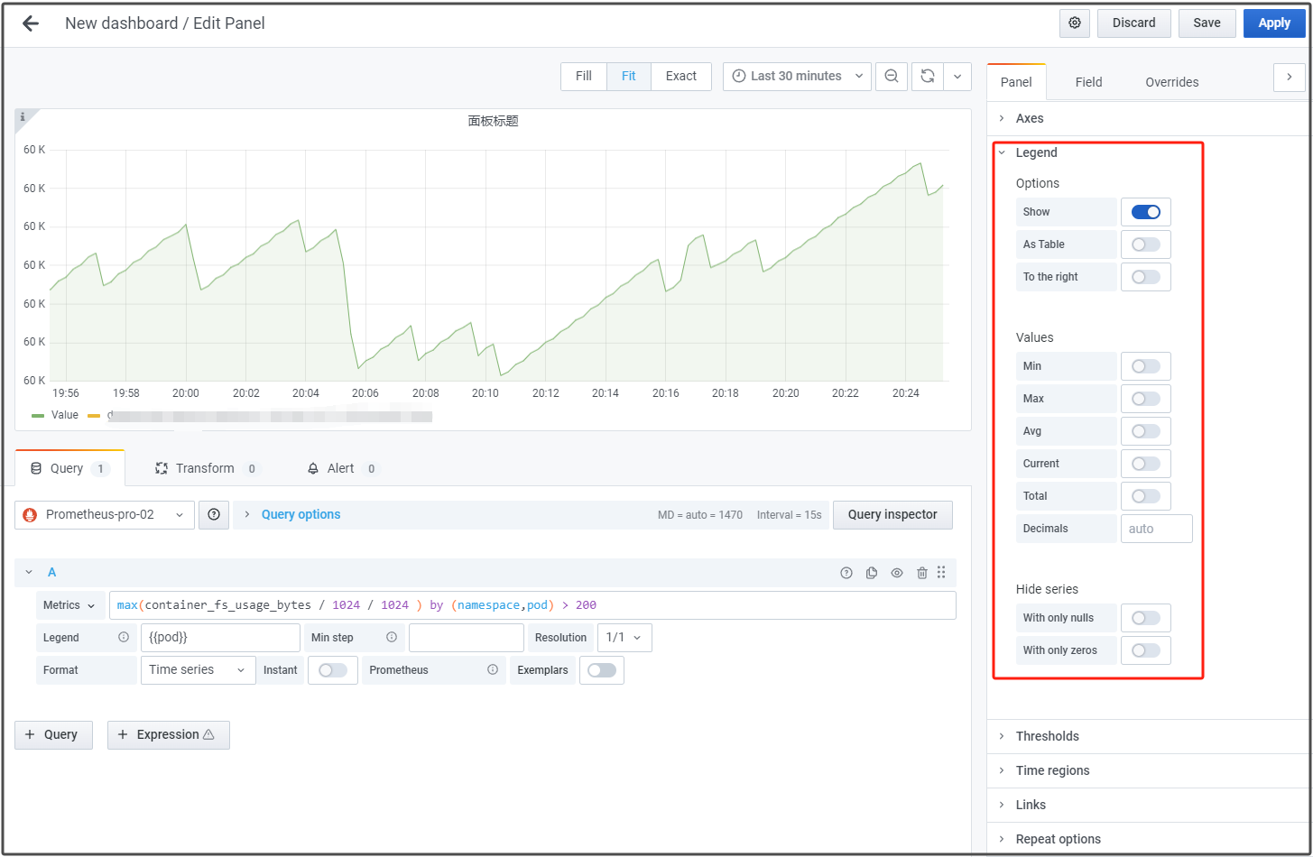Click the back arrow to leave Edit Panel

[x=31, y=23]
